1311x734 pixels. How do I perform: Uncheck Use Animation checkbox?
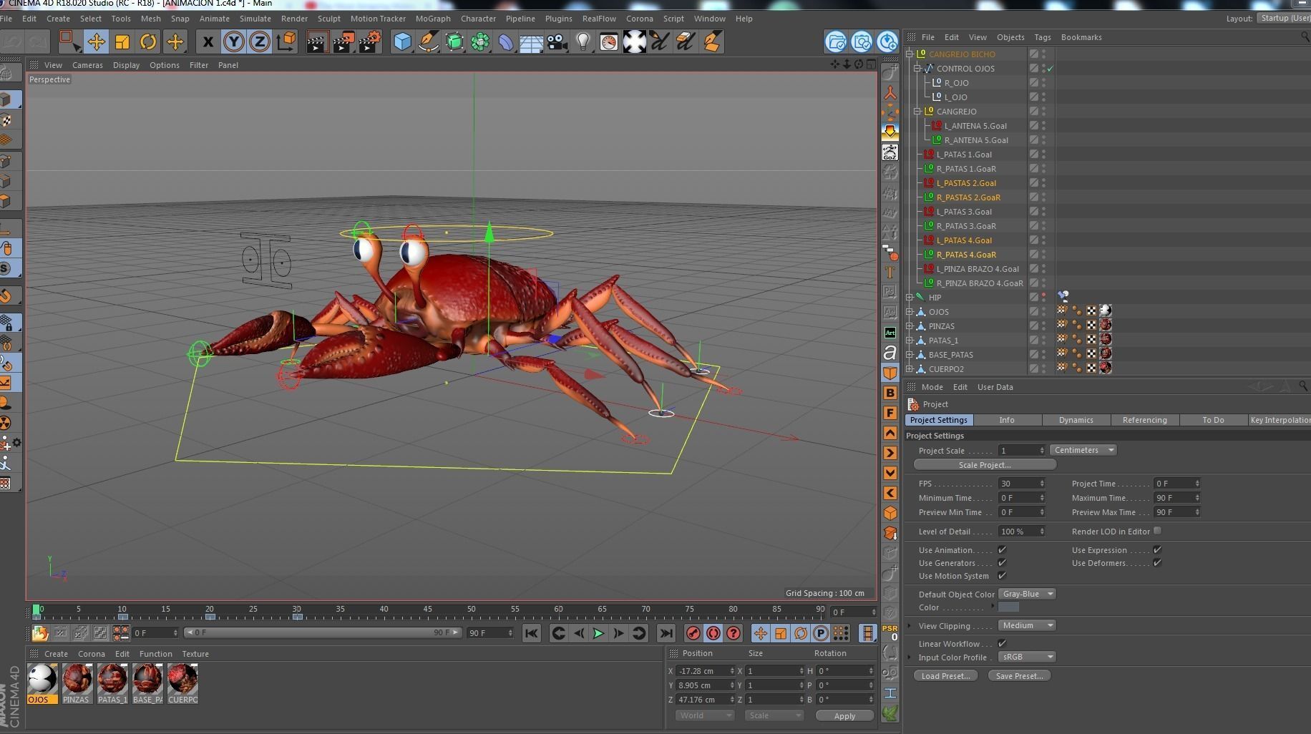pos(1002,549)
